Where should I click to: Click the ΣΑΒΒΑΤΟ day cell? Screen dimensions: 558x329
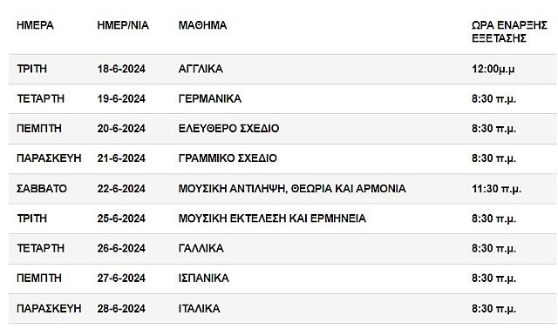(x=42, y=188)
